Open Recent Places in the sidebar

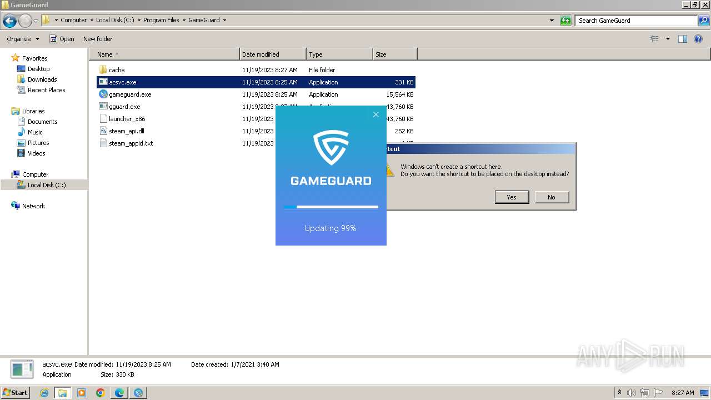[x=46, y=90]
